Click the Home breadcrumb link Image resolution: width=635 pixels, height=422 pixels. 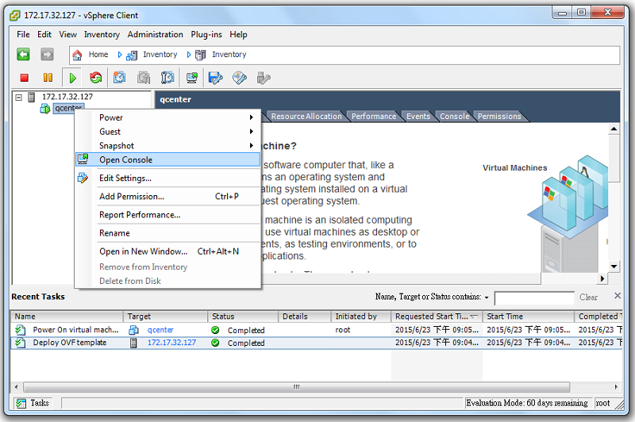[x=98, y=55]
